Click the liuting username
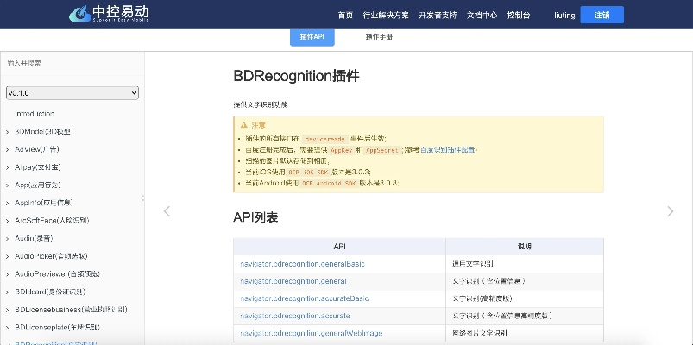This screenshot has width=693, height=345. click(564, 16)
